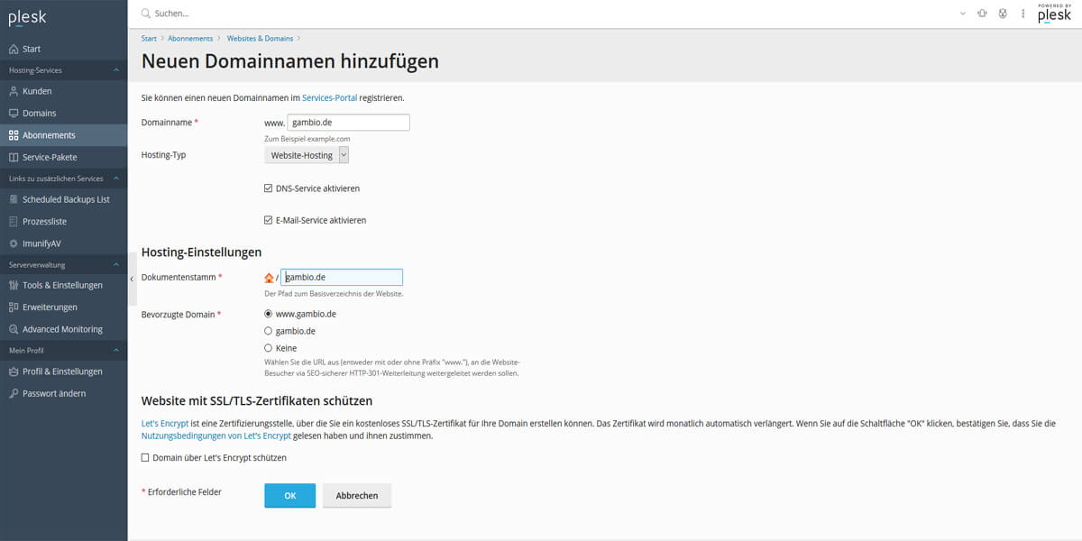Open the Services-Portal link
Viewport: 1082px width, 541px height.
330,97
